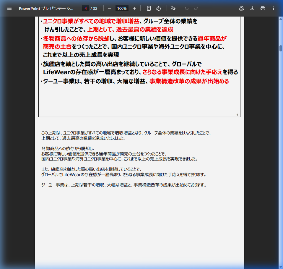Rotate the document counterclockwise
The width and height of the screenshot is (283, 269).
coord(158,8)
